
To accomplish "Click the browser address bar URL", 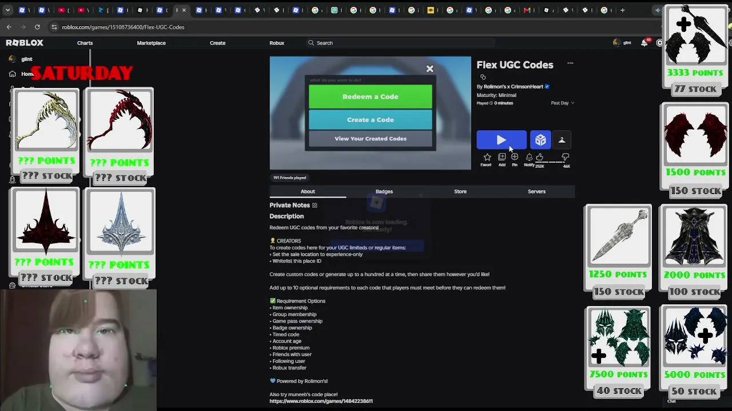I will [x=123, y=27].
